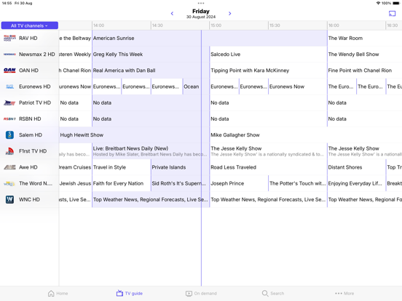This screenshot has height=301, width=402.
Task: Tap the three-dot multitasking indicator at top
Action: tap(201, 4)
